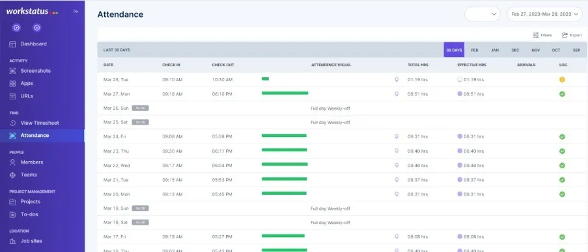Switch to NOV tab
The width and height of the screenshot is (588, 252).
click(x=535, y=50)
